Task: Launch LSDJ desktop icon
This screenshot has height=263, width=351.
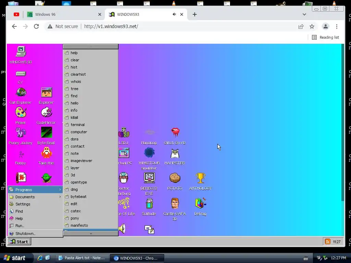Action: [x=123, y=133]
